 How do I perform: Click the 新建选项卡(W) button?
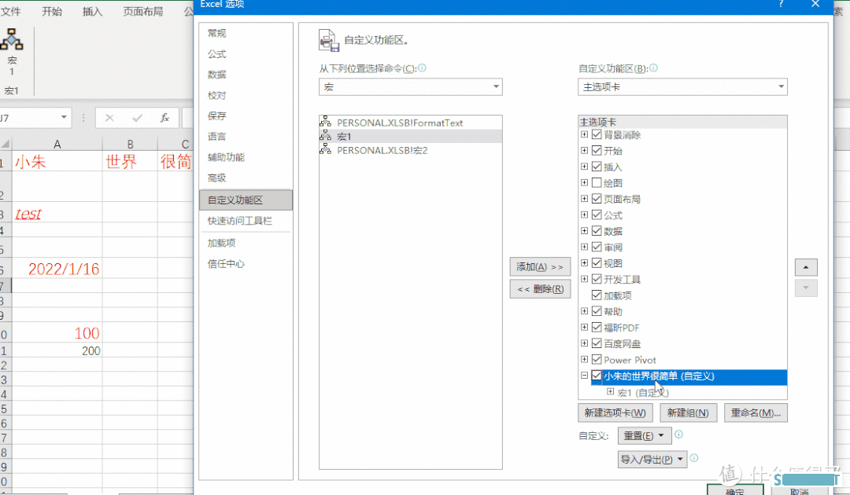[x=615, y=412]
